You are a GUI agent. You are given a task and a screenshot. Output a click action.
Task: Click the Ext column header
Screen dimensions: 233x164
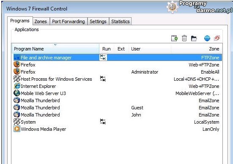[x=121, y=49]
